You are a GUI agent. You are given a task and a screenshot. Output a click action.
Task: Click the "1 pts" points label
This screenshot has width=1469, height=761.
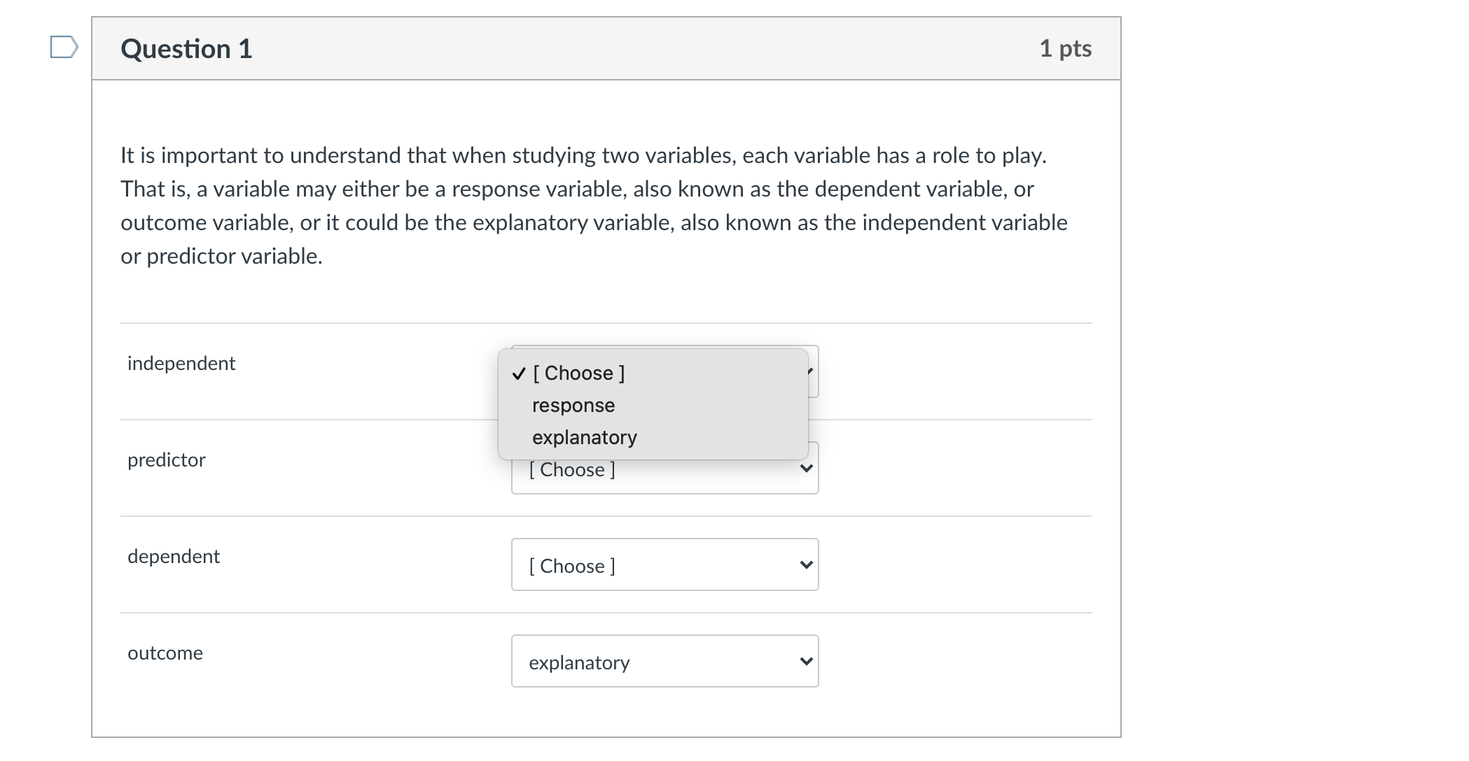1065,49
